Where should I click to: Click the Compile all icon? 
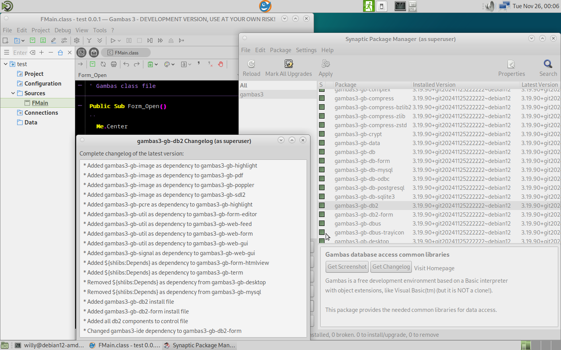pyautogui.click(x=100, y=40)
